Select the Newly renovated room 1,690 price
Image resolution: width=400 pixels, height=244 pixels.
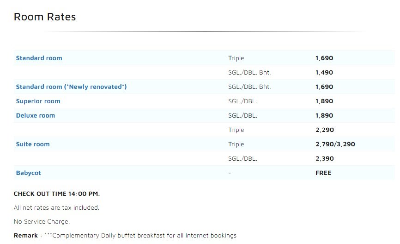click(324, 87)
